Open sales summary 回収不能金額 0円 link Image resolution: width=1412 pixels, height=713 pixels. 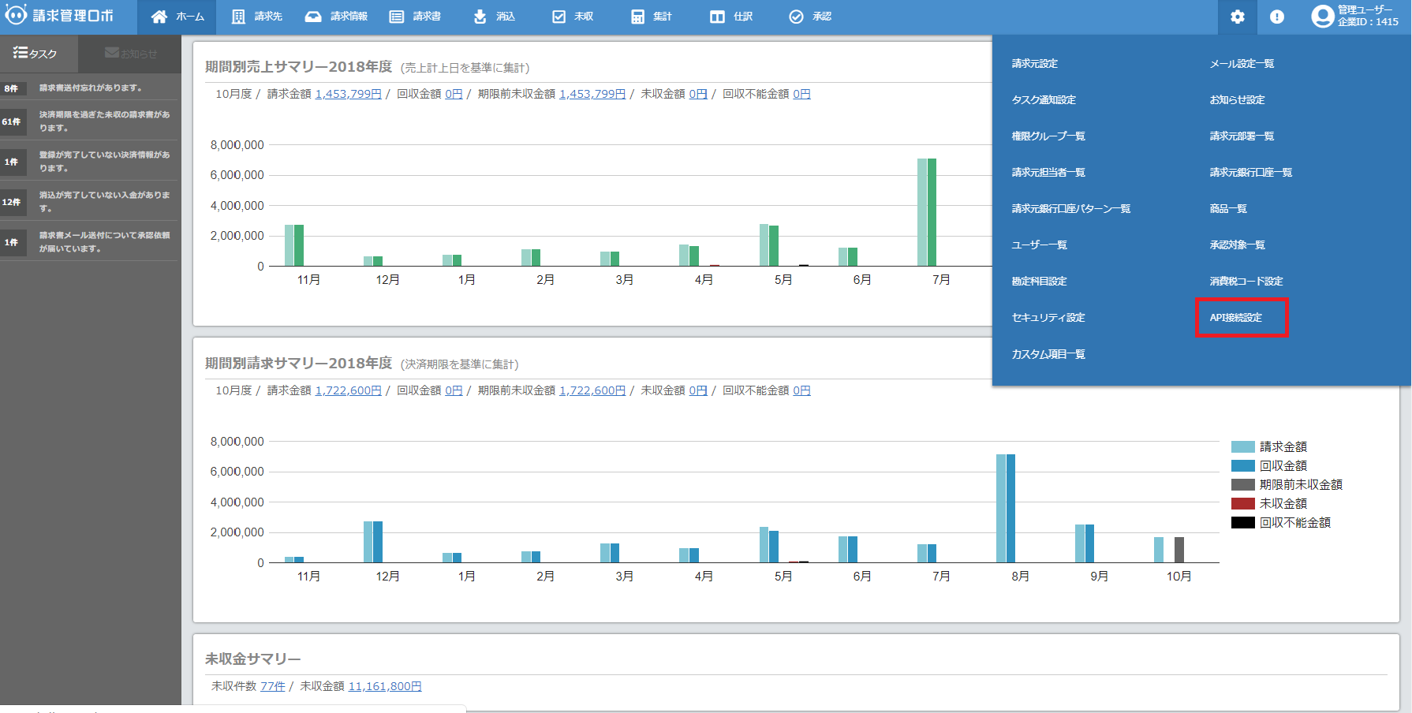(x=801, y=94)
